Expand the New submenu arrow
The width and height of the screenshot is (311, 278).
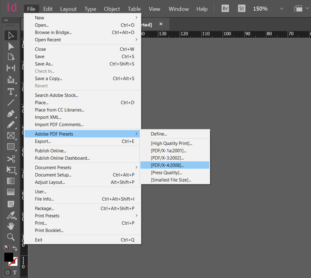(x=136, y=18)
